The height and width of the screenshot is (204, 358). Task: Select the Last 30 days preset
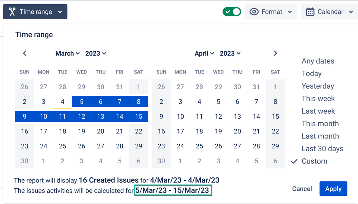(x=322, y=148)
